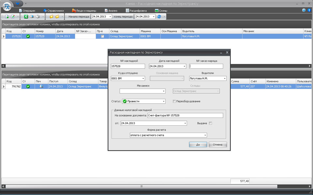Expand options arrow beside the folder icons
Viewport: 313px width, 195px height.
click(62, 17)
